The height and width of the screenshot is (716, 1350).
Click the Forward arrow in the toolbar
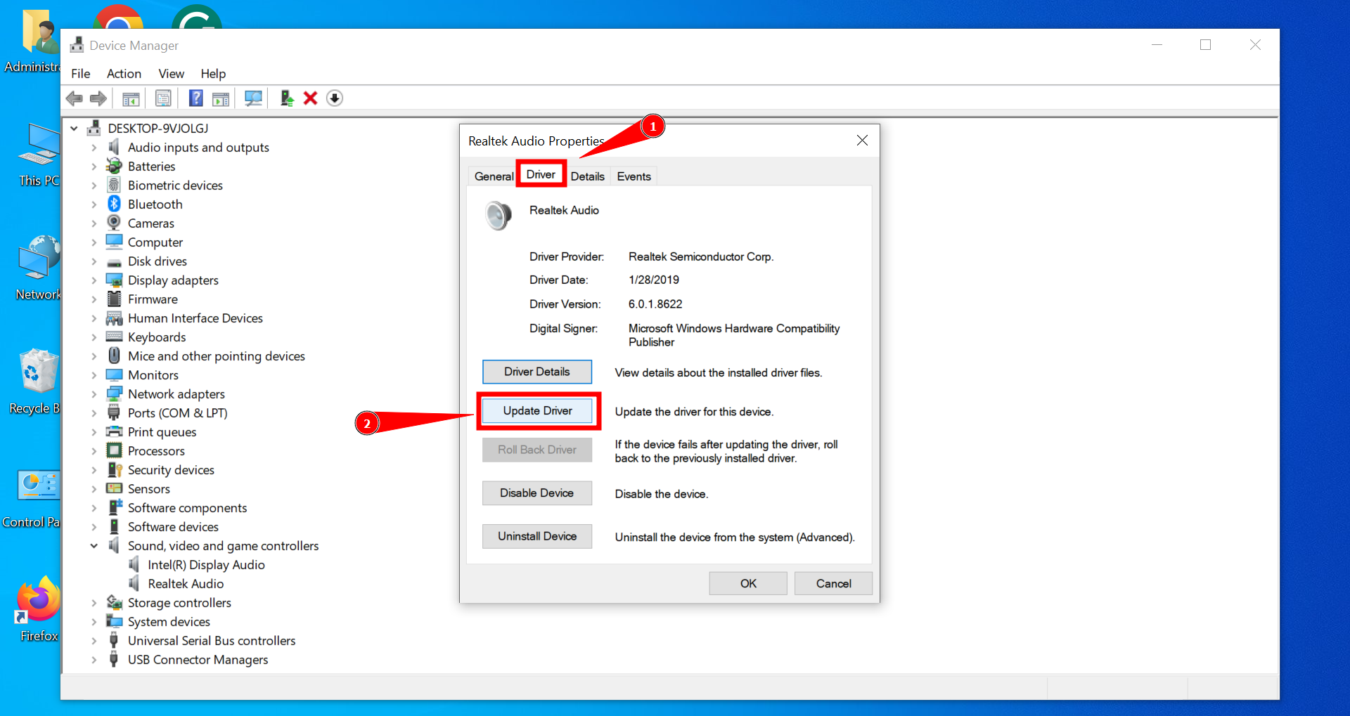[98, 98]
